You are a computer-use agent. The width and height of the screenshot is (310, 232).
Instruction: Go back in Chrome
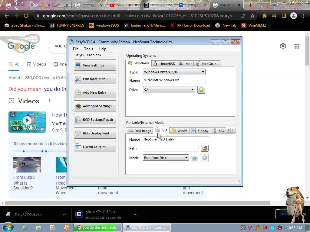pyautogui.click(x=7, y=16)
